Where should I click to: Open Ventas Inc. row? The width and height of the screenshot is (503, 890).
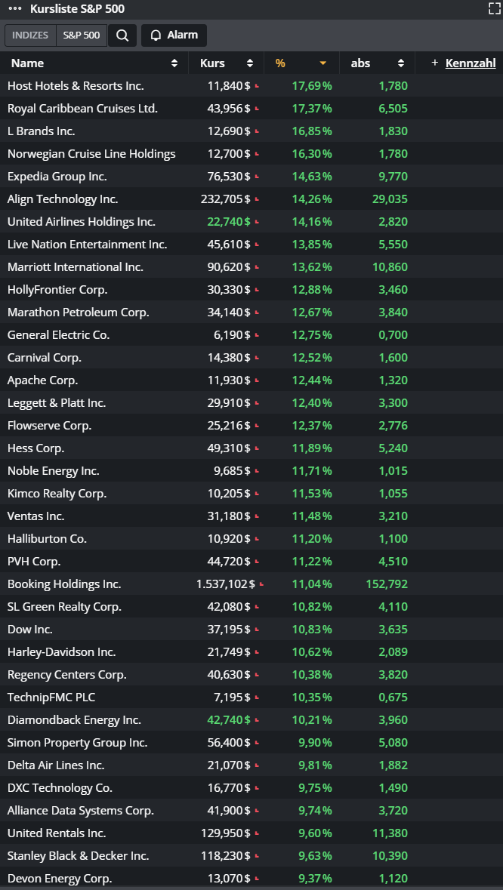point(251,516)
